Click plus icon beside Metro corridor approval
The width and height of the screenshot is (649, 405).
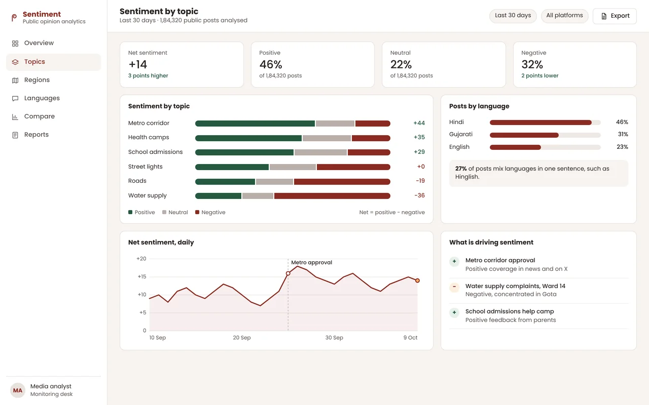coord(454,262)
